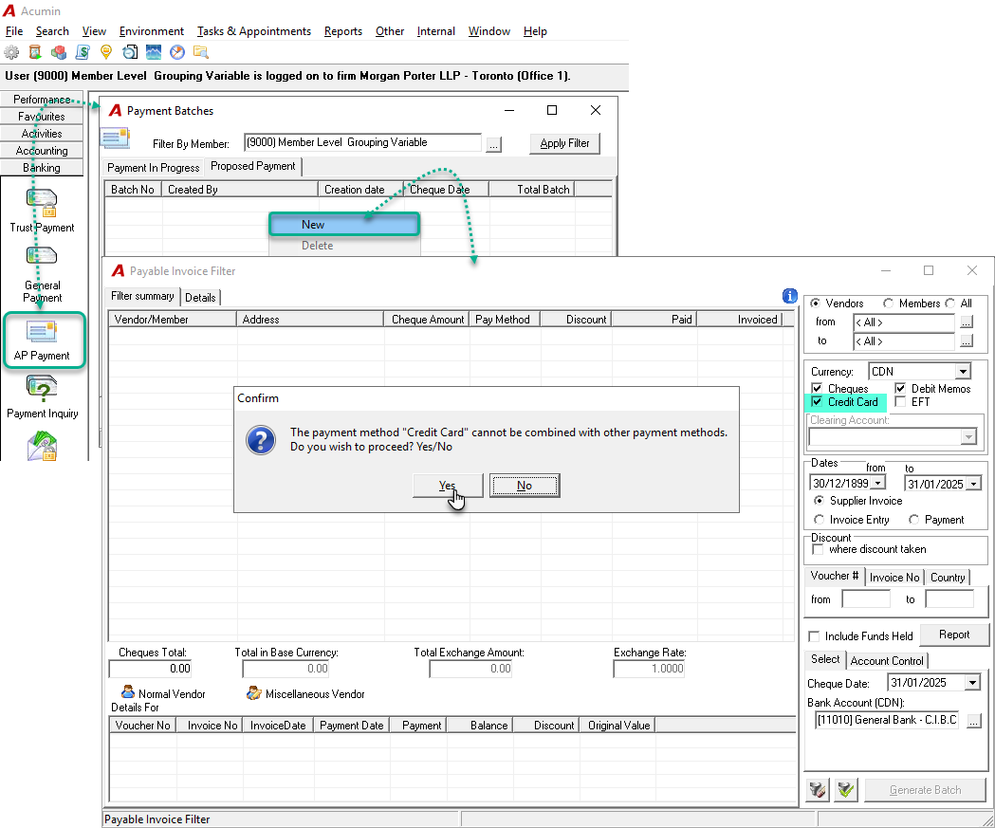Select the Members radio button

click(x=889, y=304)
